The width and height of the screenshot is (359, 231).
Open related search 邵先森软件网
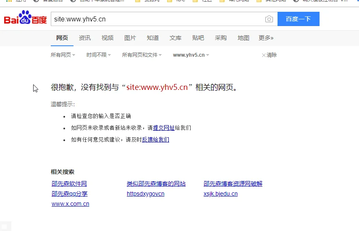[69, 184]
